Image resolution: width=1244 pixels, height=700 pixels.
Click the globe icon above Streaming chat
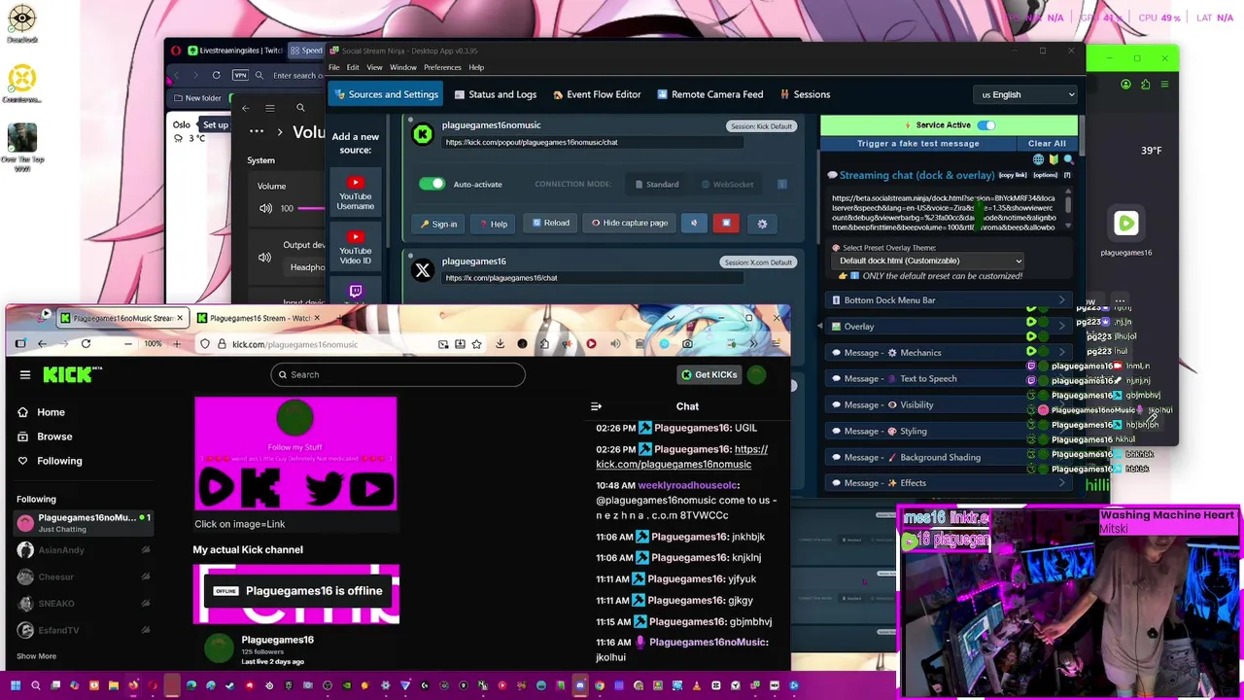coord(1038,159)
